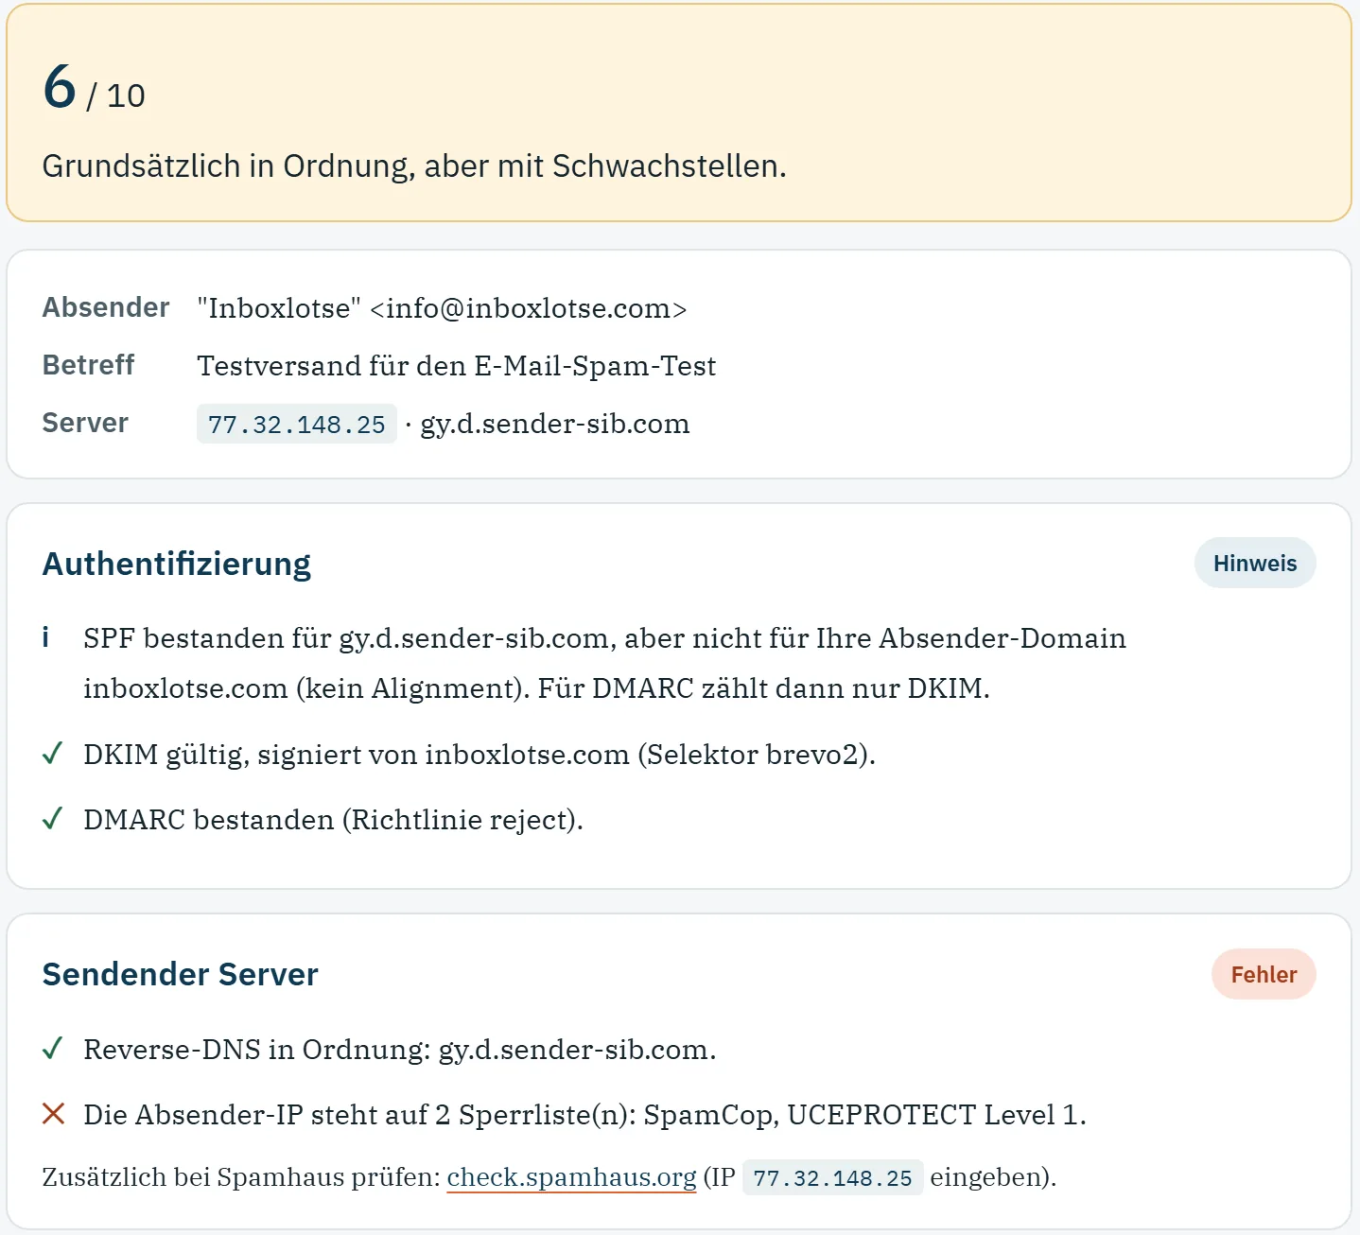The image size is (1360, 1235).
Task: Click the DKIM gültig line text
Action: click(x=479, y=755)
